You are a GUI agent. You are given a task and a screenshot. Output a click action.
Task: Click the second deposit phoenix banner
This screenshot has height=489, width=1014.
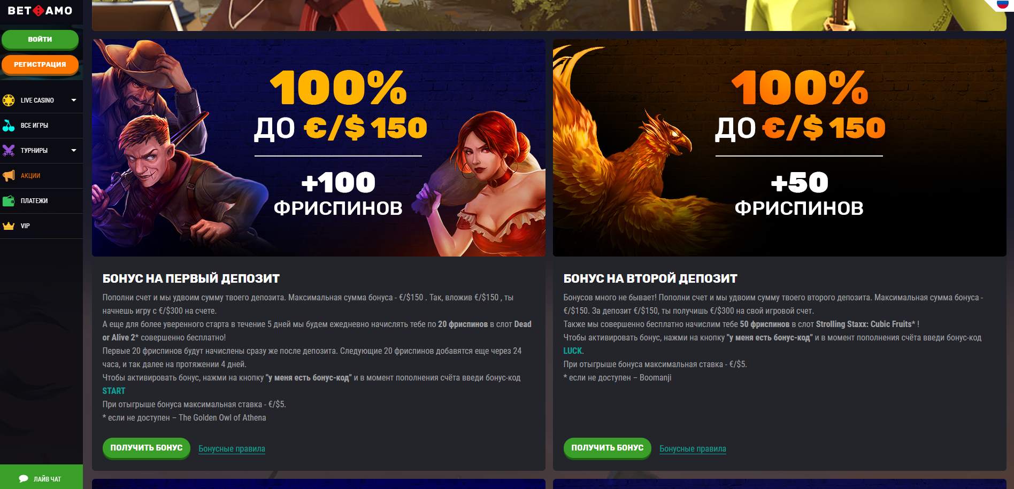click(779, 148)
